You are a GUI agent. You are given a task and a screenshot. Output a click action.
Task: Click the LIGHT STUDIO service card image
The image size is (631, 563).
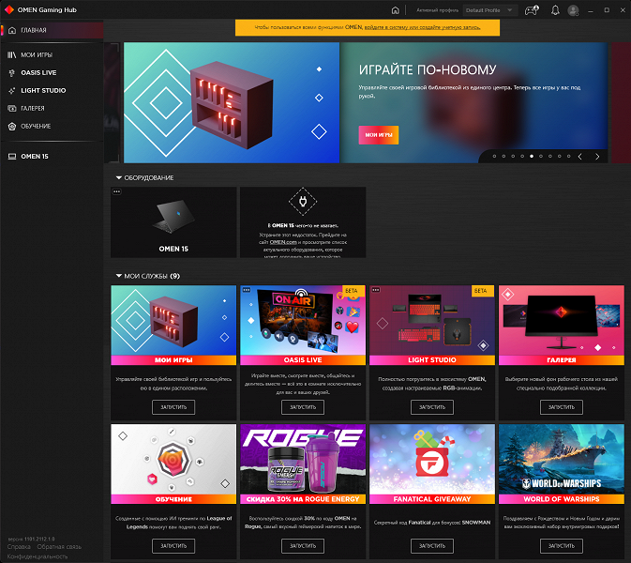pos(432,322)
